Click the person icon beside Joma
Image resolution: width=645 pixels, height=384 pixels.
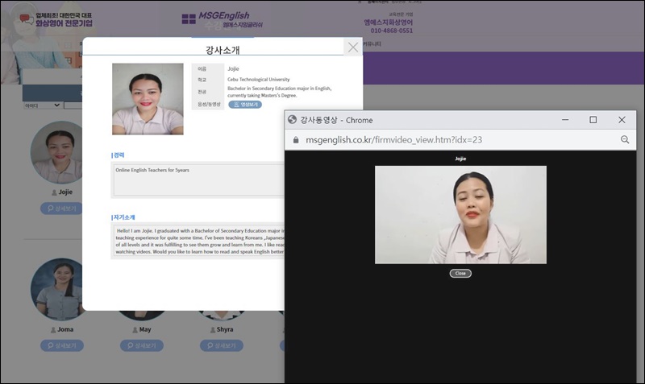[x=53, y=330]
